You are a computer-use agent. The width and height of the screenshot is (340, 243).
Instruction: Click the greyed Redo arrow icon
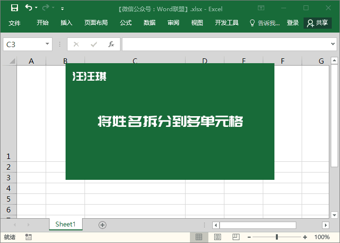tap(46, 8)
